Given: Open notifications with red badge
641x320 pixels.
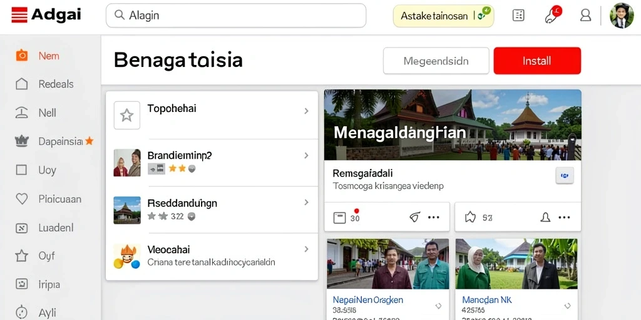Looking at the screenshot, I should [552, 15].
